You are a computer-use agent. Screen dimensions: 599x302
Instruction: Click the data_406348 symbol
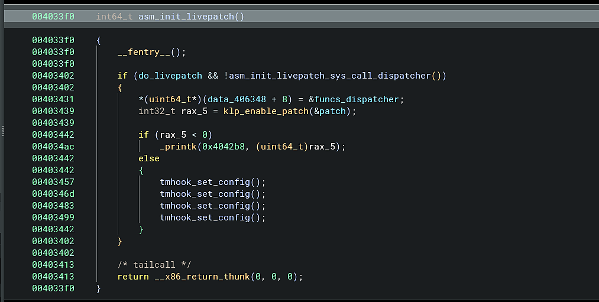pos(237,99)
